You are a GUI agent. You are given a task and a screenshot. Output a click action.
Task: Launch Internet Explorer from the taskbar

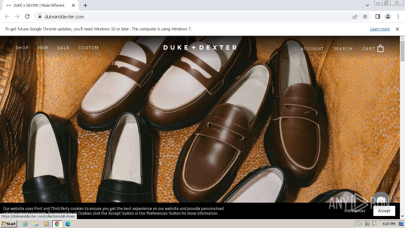point(25,224)
